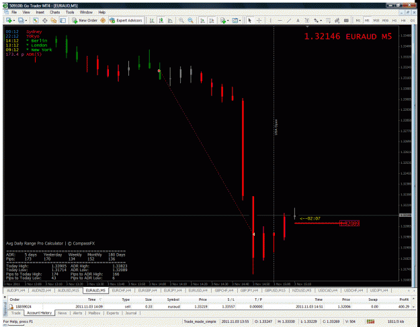
Task: Open the Templates dropdown
Action: 237,20
